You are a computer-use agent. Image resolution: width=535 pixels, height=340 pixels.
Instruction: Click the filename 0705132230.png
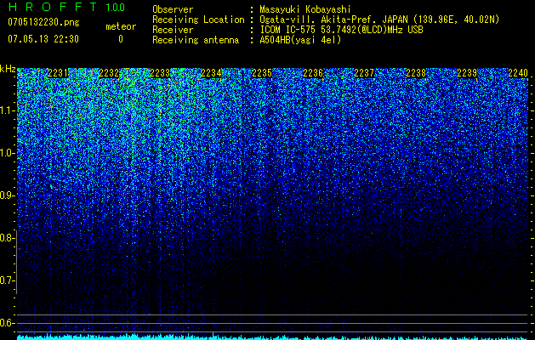coord(43,22)
